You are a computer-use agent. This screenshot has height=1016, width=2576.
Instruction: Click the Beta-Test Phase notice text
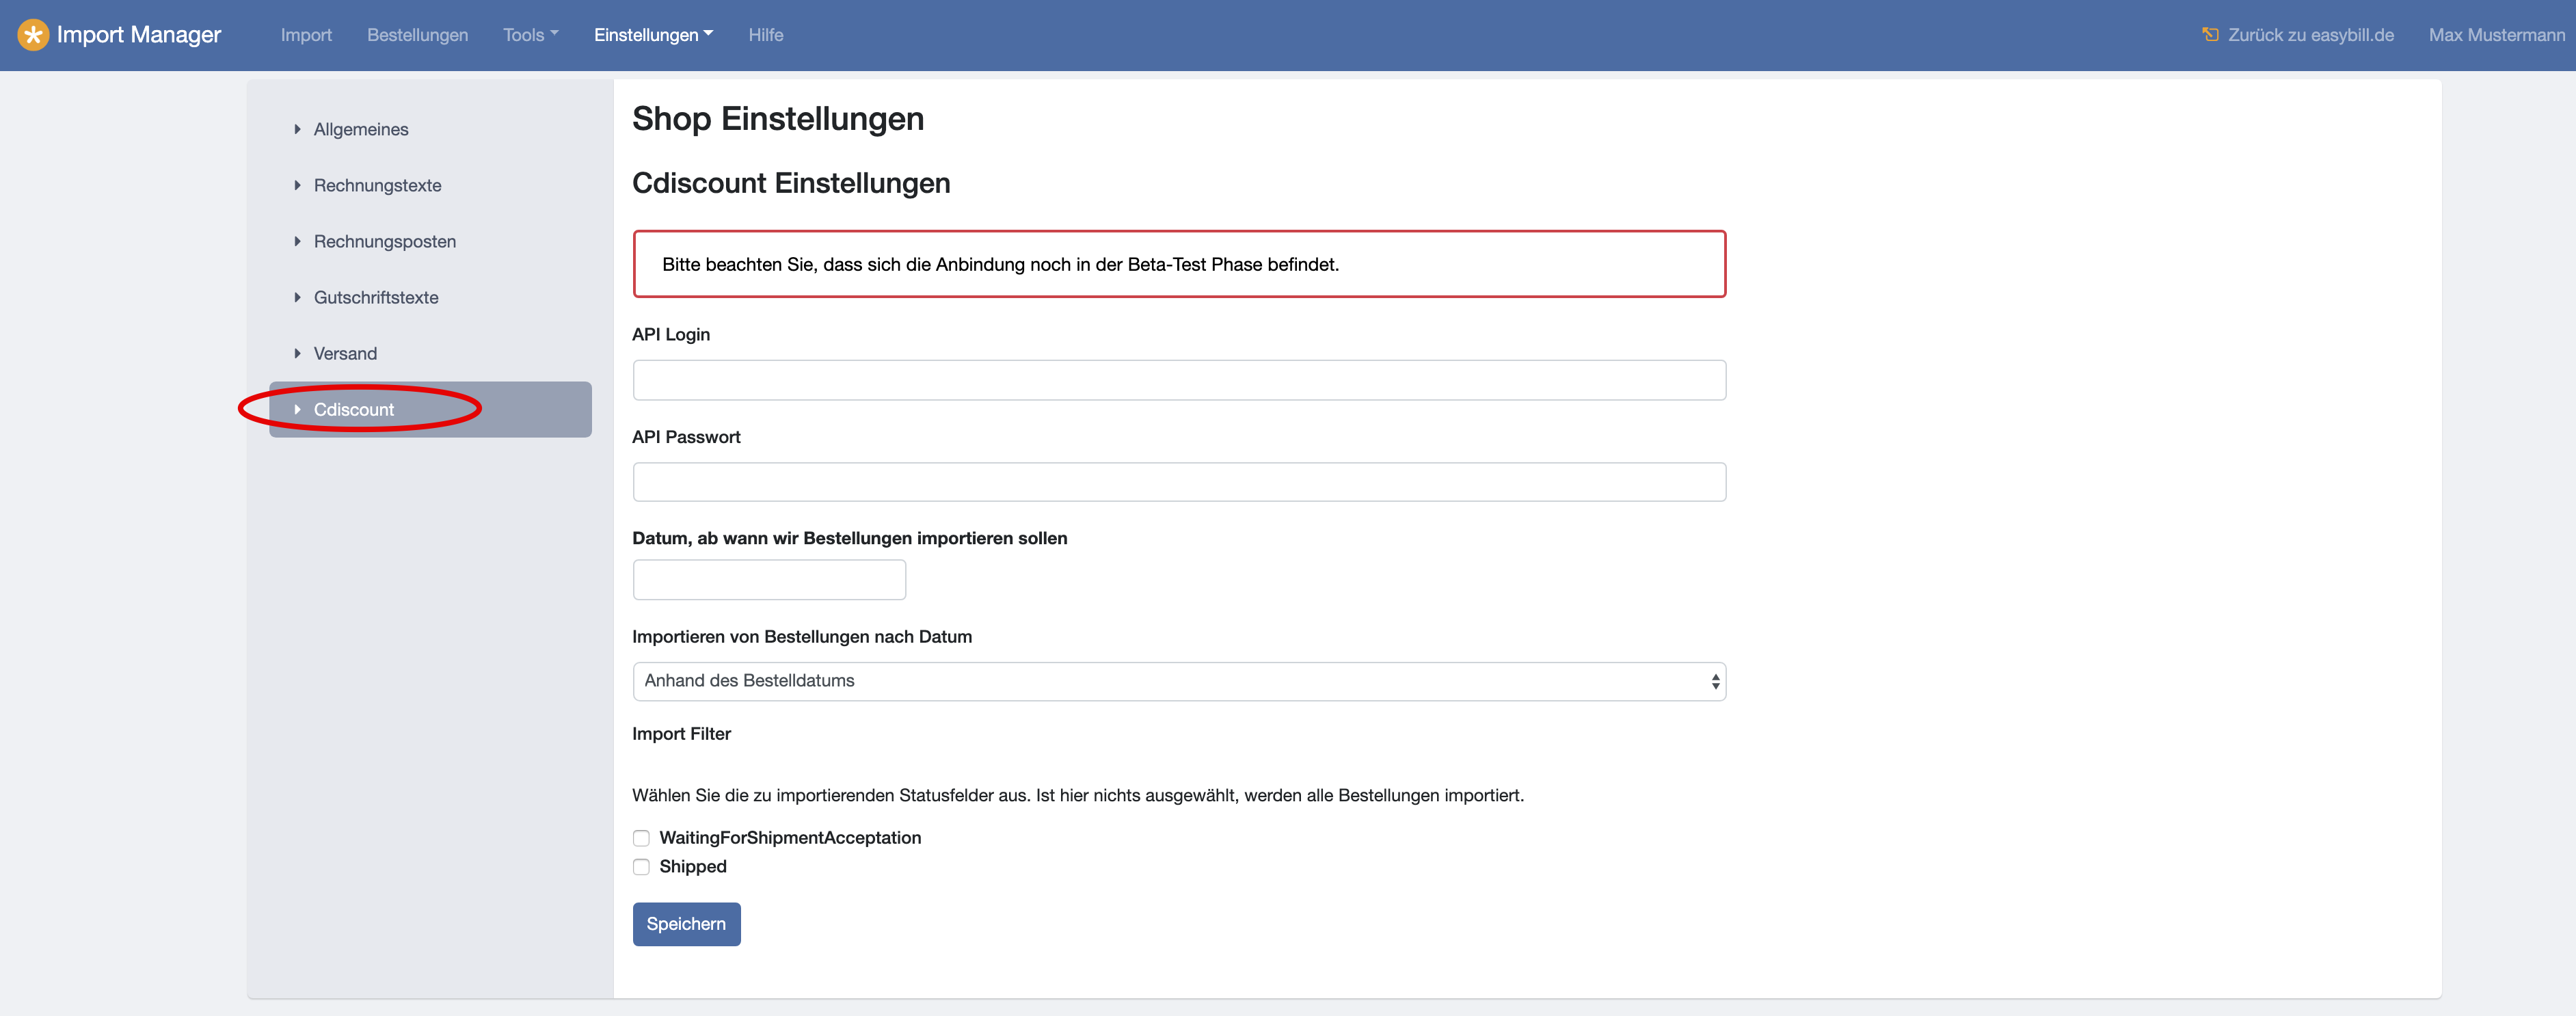pos(1000,265)
